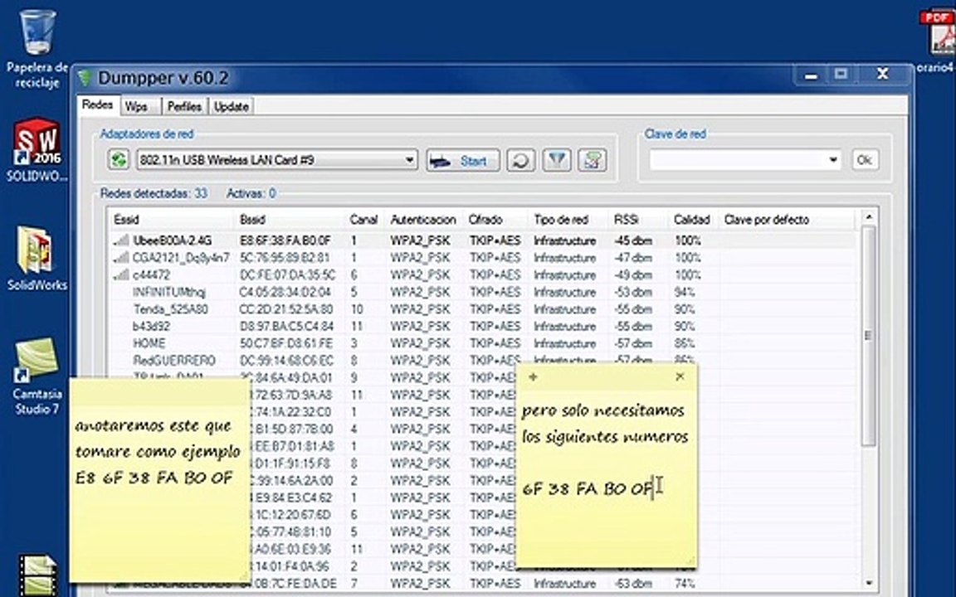This screenshot has height=597, width=956.
Task: Expand the wireless adapter dropdown
Action: (410, 160)
